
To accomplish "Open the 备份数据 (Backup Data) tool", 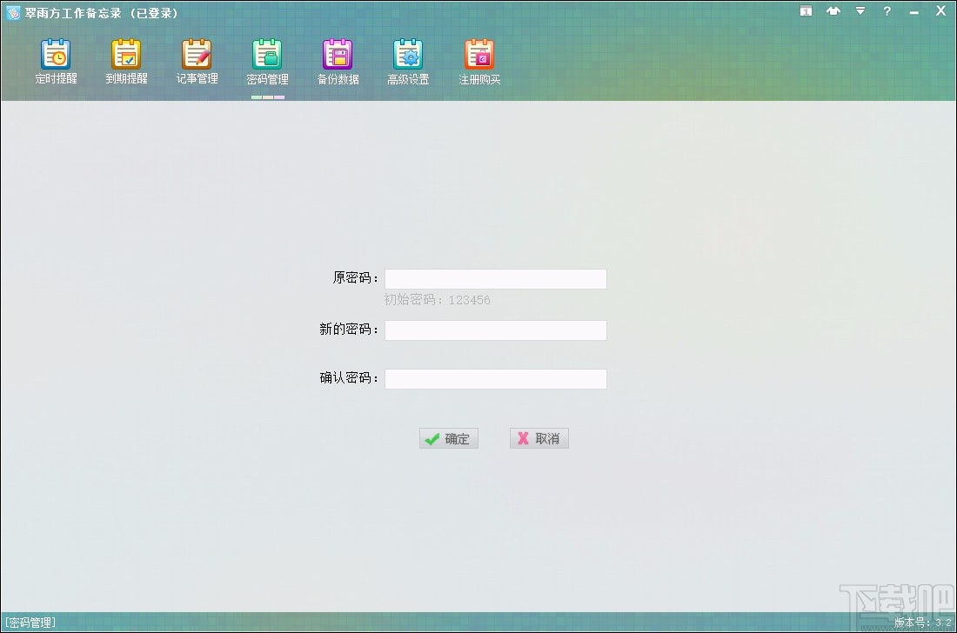I will (338, 61).
